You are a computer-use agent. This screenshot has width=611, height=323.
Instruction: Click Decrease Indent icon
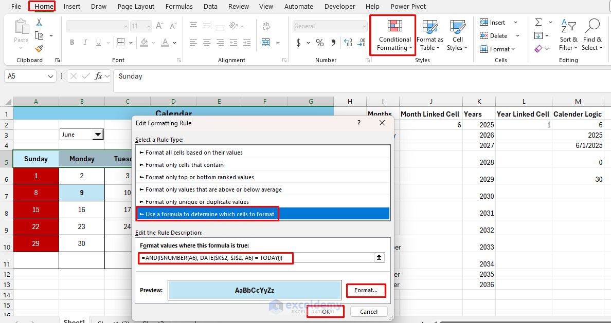(x=234, y=43)
